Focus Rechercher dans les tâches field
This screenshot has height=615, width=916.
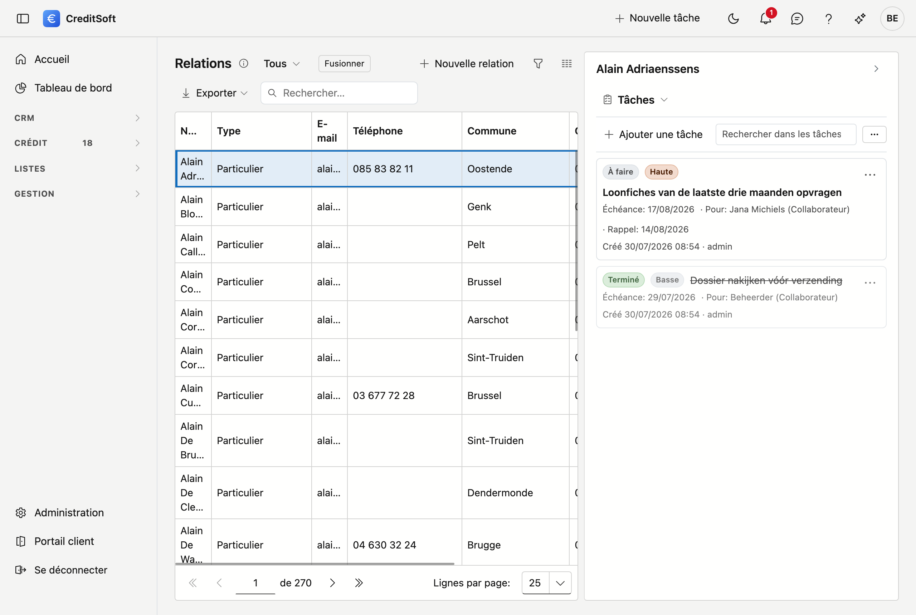[x=786, y=134]
